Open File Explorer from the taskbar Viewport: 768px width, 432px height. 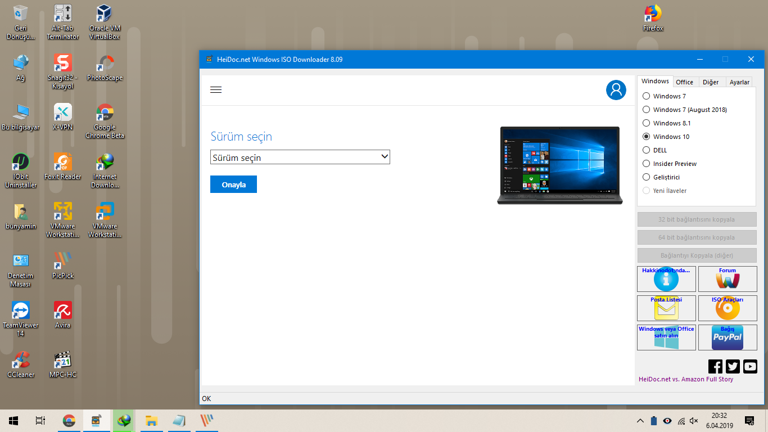click(x=151, y=421)
